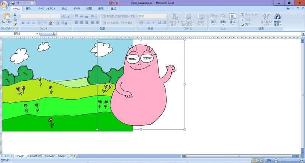This screenshot has width=305, height=163.
Task: Open the Borders dropdown arrow
Action: pyautogui.click(x=46, y=23)
